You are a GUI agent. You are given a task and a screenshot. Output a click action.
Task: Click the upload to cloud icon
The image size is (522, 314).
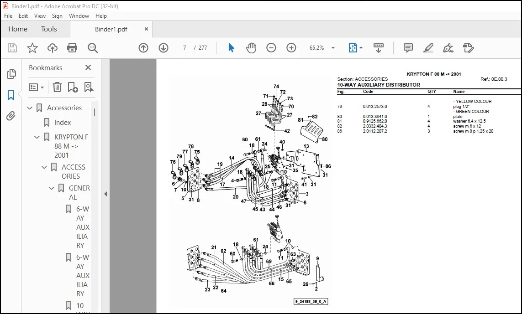pyautogui.click(x=52, y=48)
